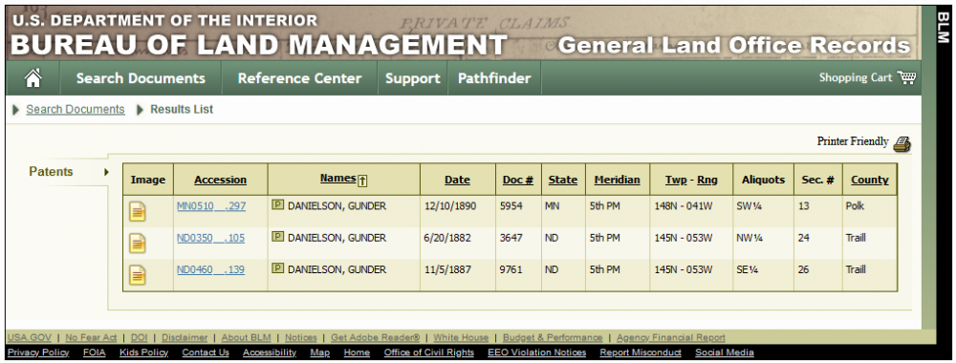Open the Notices footer link

tap(301, 337)
